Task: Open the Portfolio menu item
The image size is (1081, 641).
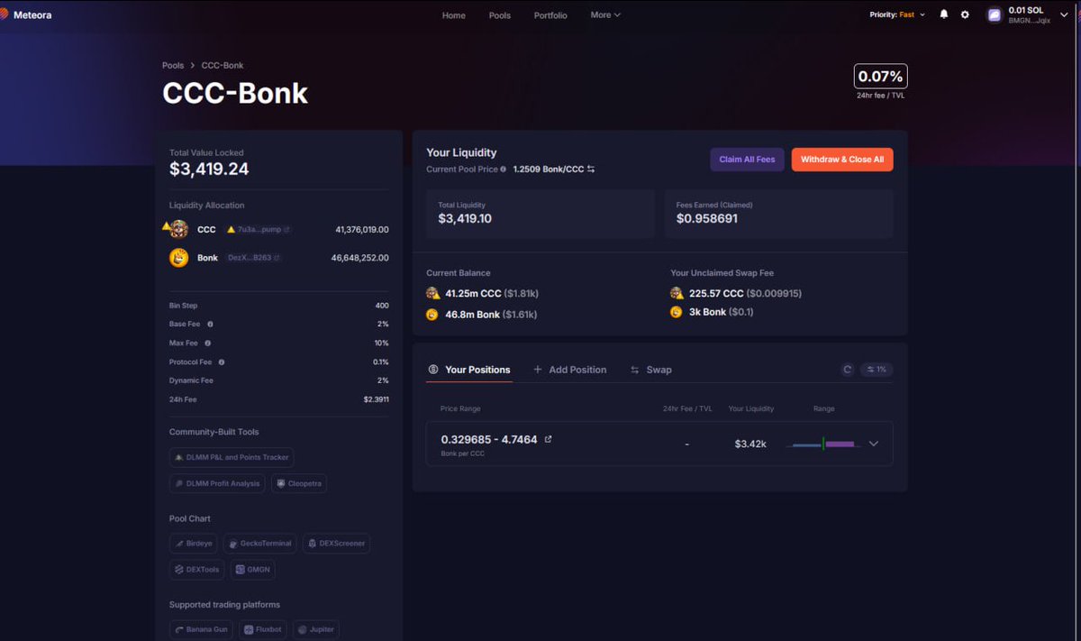Action: [550, 15]
